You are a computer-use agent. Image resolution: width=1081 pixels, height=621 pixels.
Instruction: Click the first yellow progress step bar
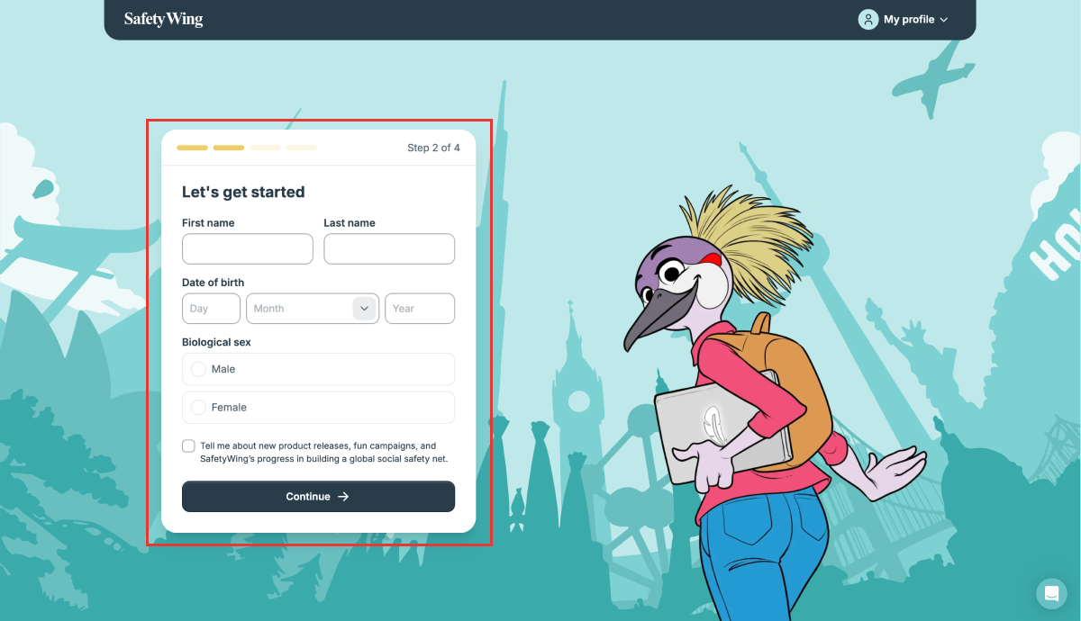192,148
